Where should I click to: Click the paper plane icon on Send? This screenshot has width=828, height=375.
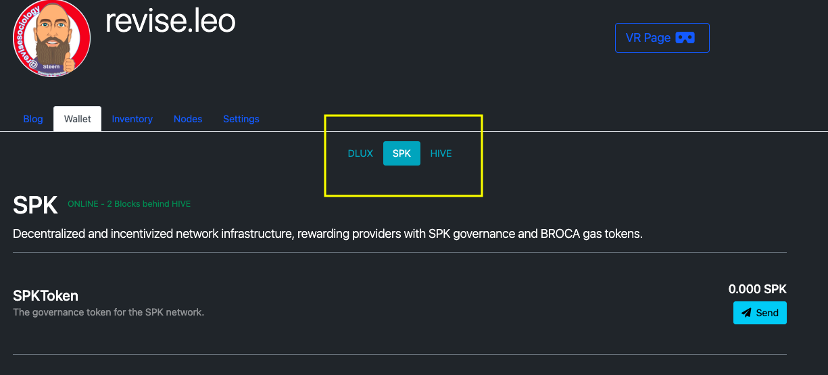[x=746, y=313]
